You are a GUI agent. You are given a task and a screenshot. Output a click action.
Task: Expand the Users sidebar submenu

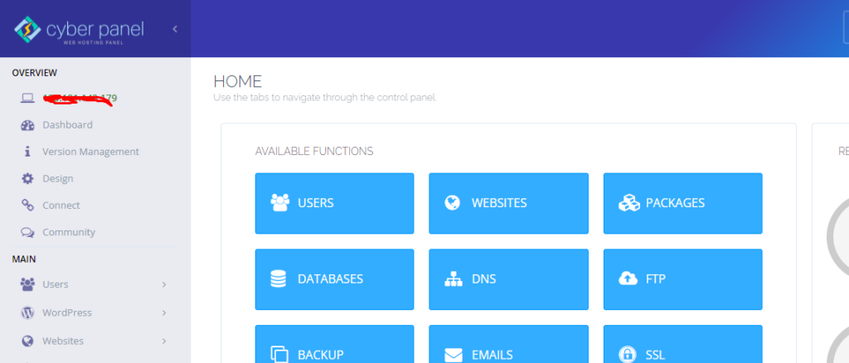(x=164, y=285)
